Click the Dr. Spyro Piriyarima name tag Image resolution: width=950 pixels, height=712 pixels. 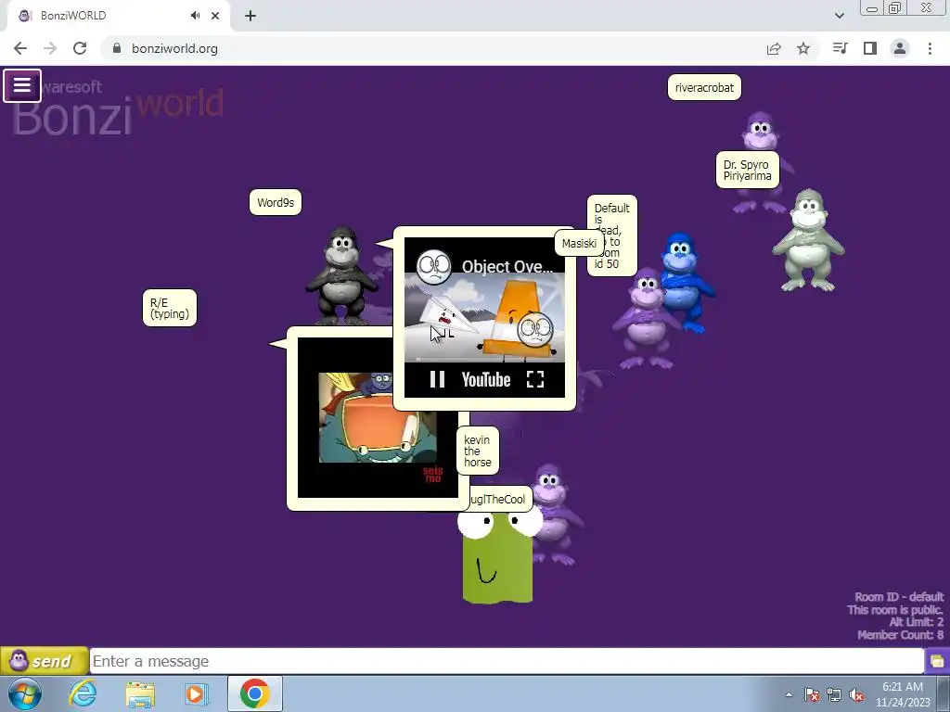(x=747, y=171)
